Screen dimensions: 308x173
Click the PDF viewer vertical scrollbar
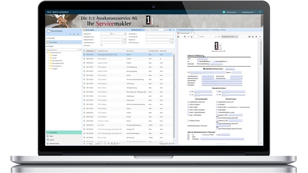(x=261, y=53)
